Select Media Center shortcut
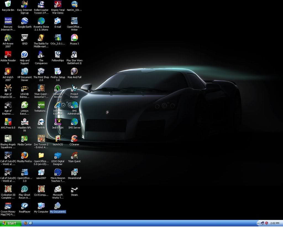283x228 pixels. (25, 138)
